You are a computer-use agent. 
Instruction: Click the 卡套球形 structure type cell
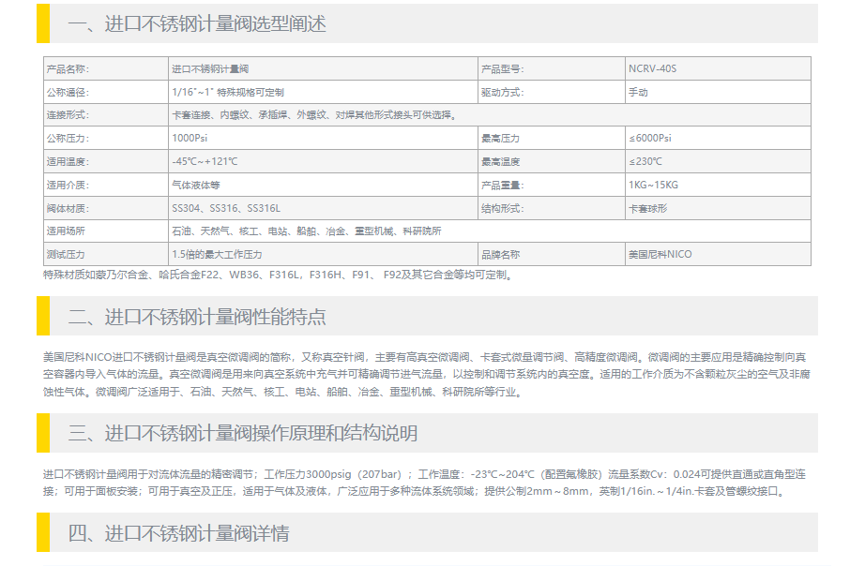coord(647,208)
